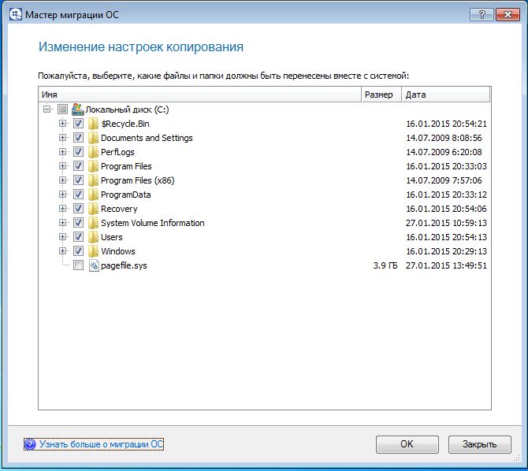The height and width of the screenshot is (471, 528).
Task: Click the wizard icon in the title bar
Action: click(x=16, y=14)
